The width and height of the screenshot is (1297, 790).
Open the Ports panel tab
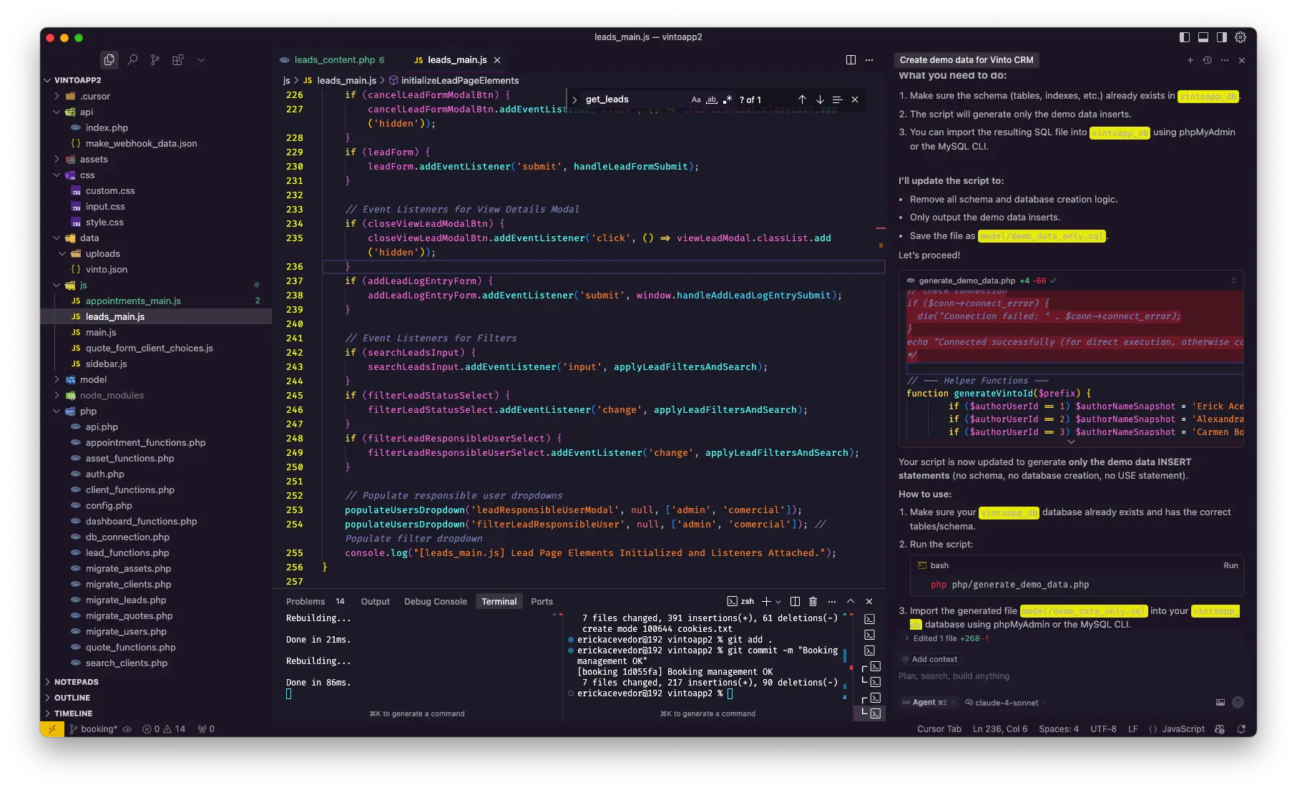point(542,602)
